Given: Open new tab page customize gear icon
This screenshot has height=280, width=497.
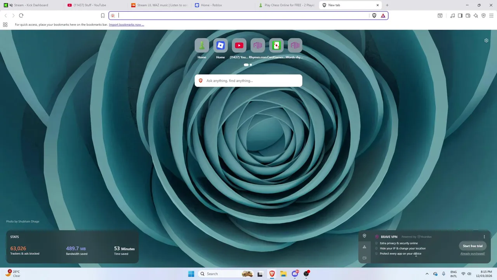Looking at the screenshot, I should pos(486,40).
